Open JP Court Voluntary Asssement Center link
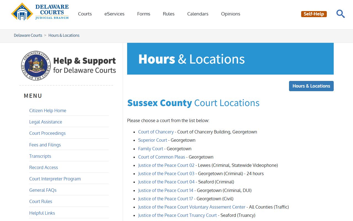The width and height of the screenshot is (353, 221). coord(192,207)
